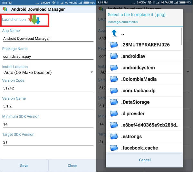The width and height of the screenshot is (193, 172).
Task: Tap the ".." parent directory text
Action: tap(122, 34)
